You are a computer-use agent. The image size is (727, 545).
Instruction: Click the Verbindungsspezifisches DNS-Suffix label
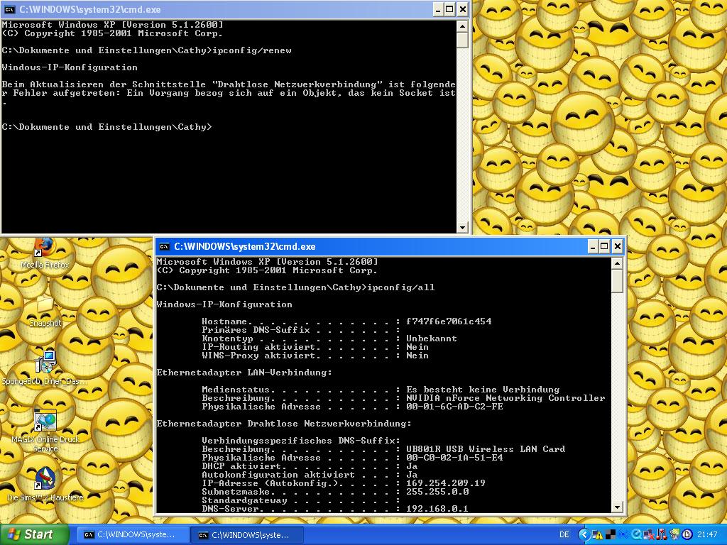[x=301, y=440]
